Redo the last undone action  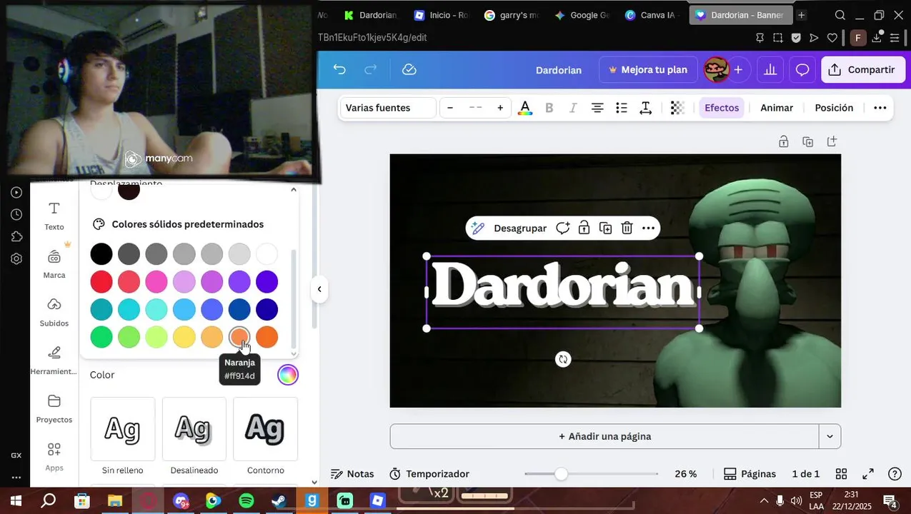370,69
